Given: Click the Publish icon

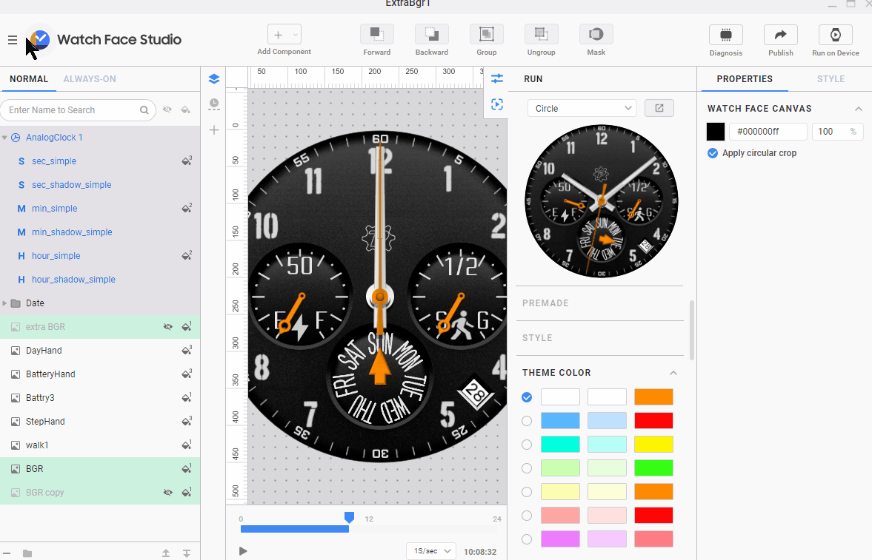Looking at the screenshot, I should [780, 35].
